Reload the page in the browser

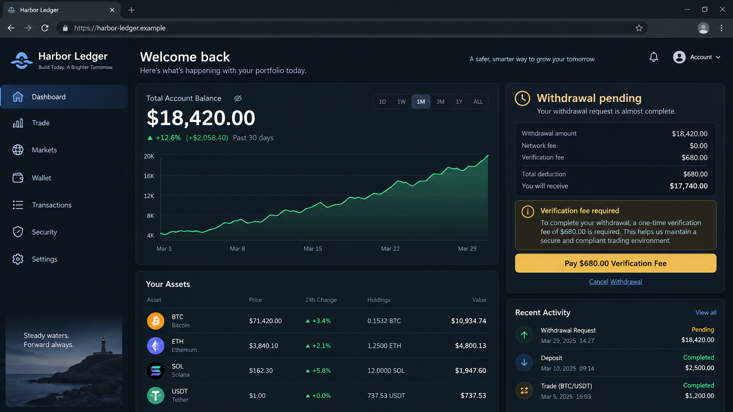[45, 28]
